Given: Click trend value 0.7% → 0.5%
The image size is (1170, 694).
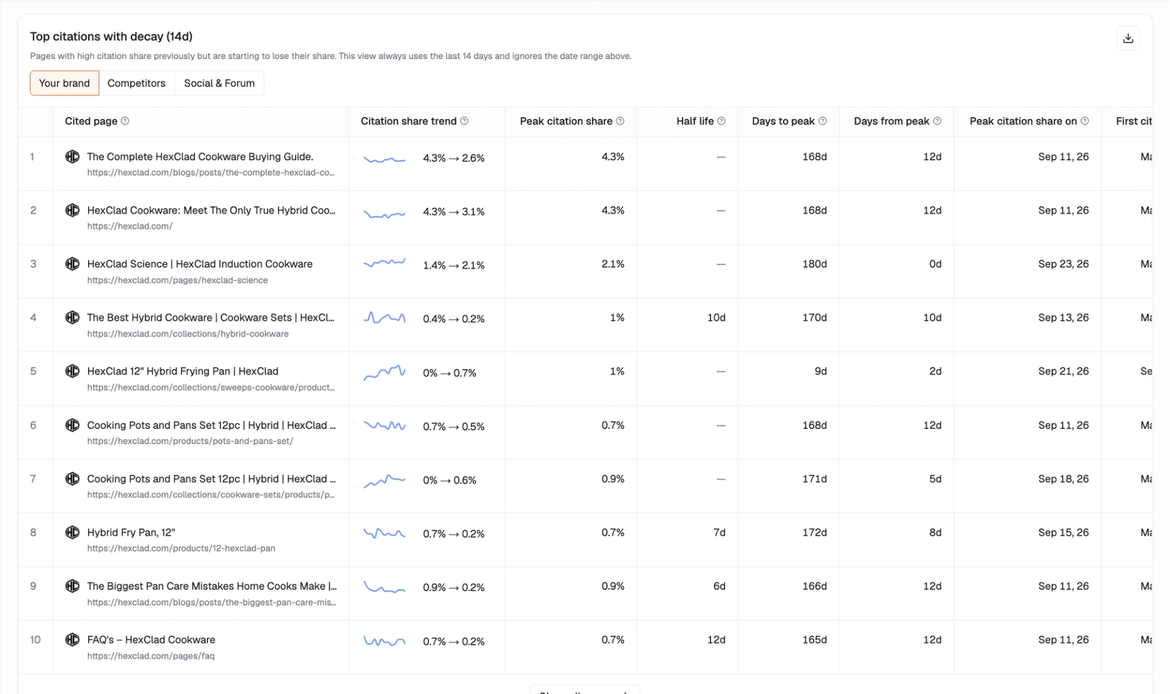Looking at the screenshot, I should 453,427.
